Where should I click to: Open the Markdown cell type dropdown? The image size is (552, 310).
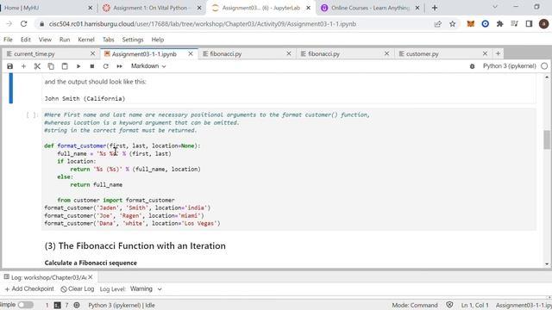(148, 66)
